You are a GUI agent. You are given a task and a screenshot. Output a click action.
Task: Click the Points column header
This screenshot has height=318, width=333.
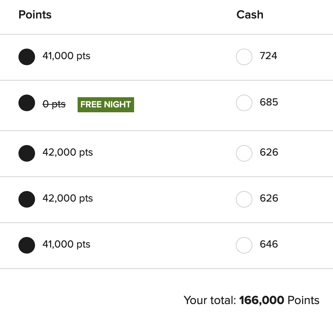click(x=35, y=15)
